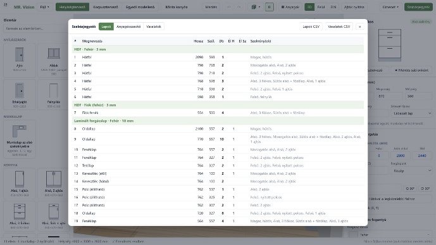Select the L-shaped Munkalap worktop icon
This screenshot has width=436, height=245.
20,139
